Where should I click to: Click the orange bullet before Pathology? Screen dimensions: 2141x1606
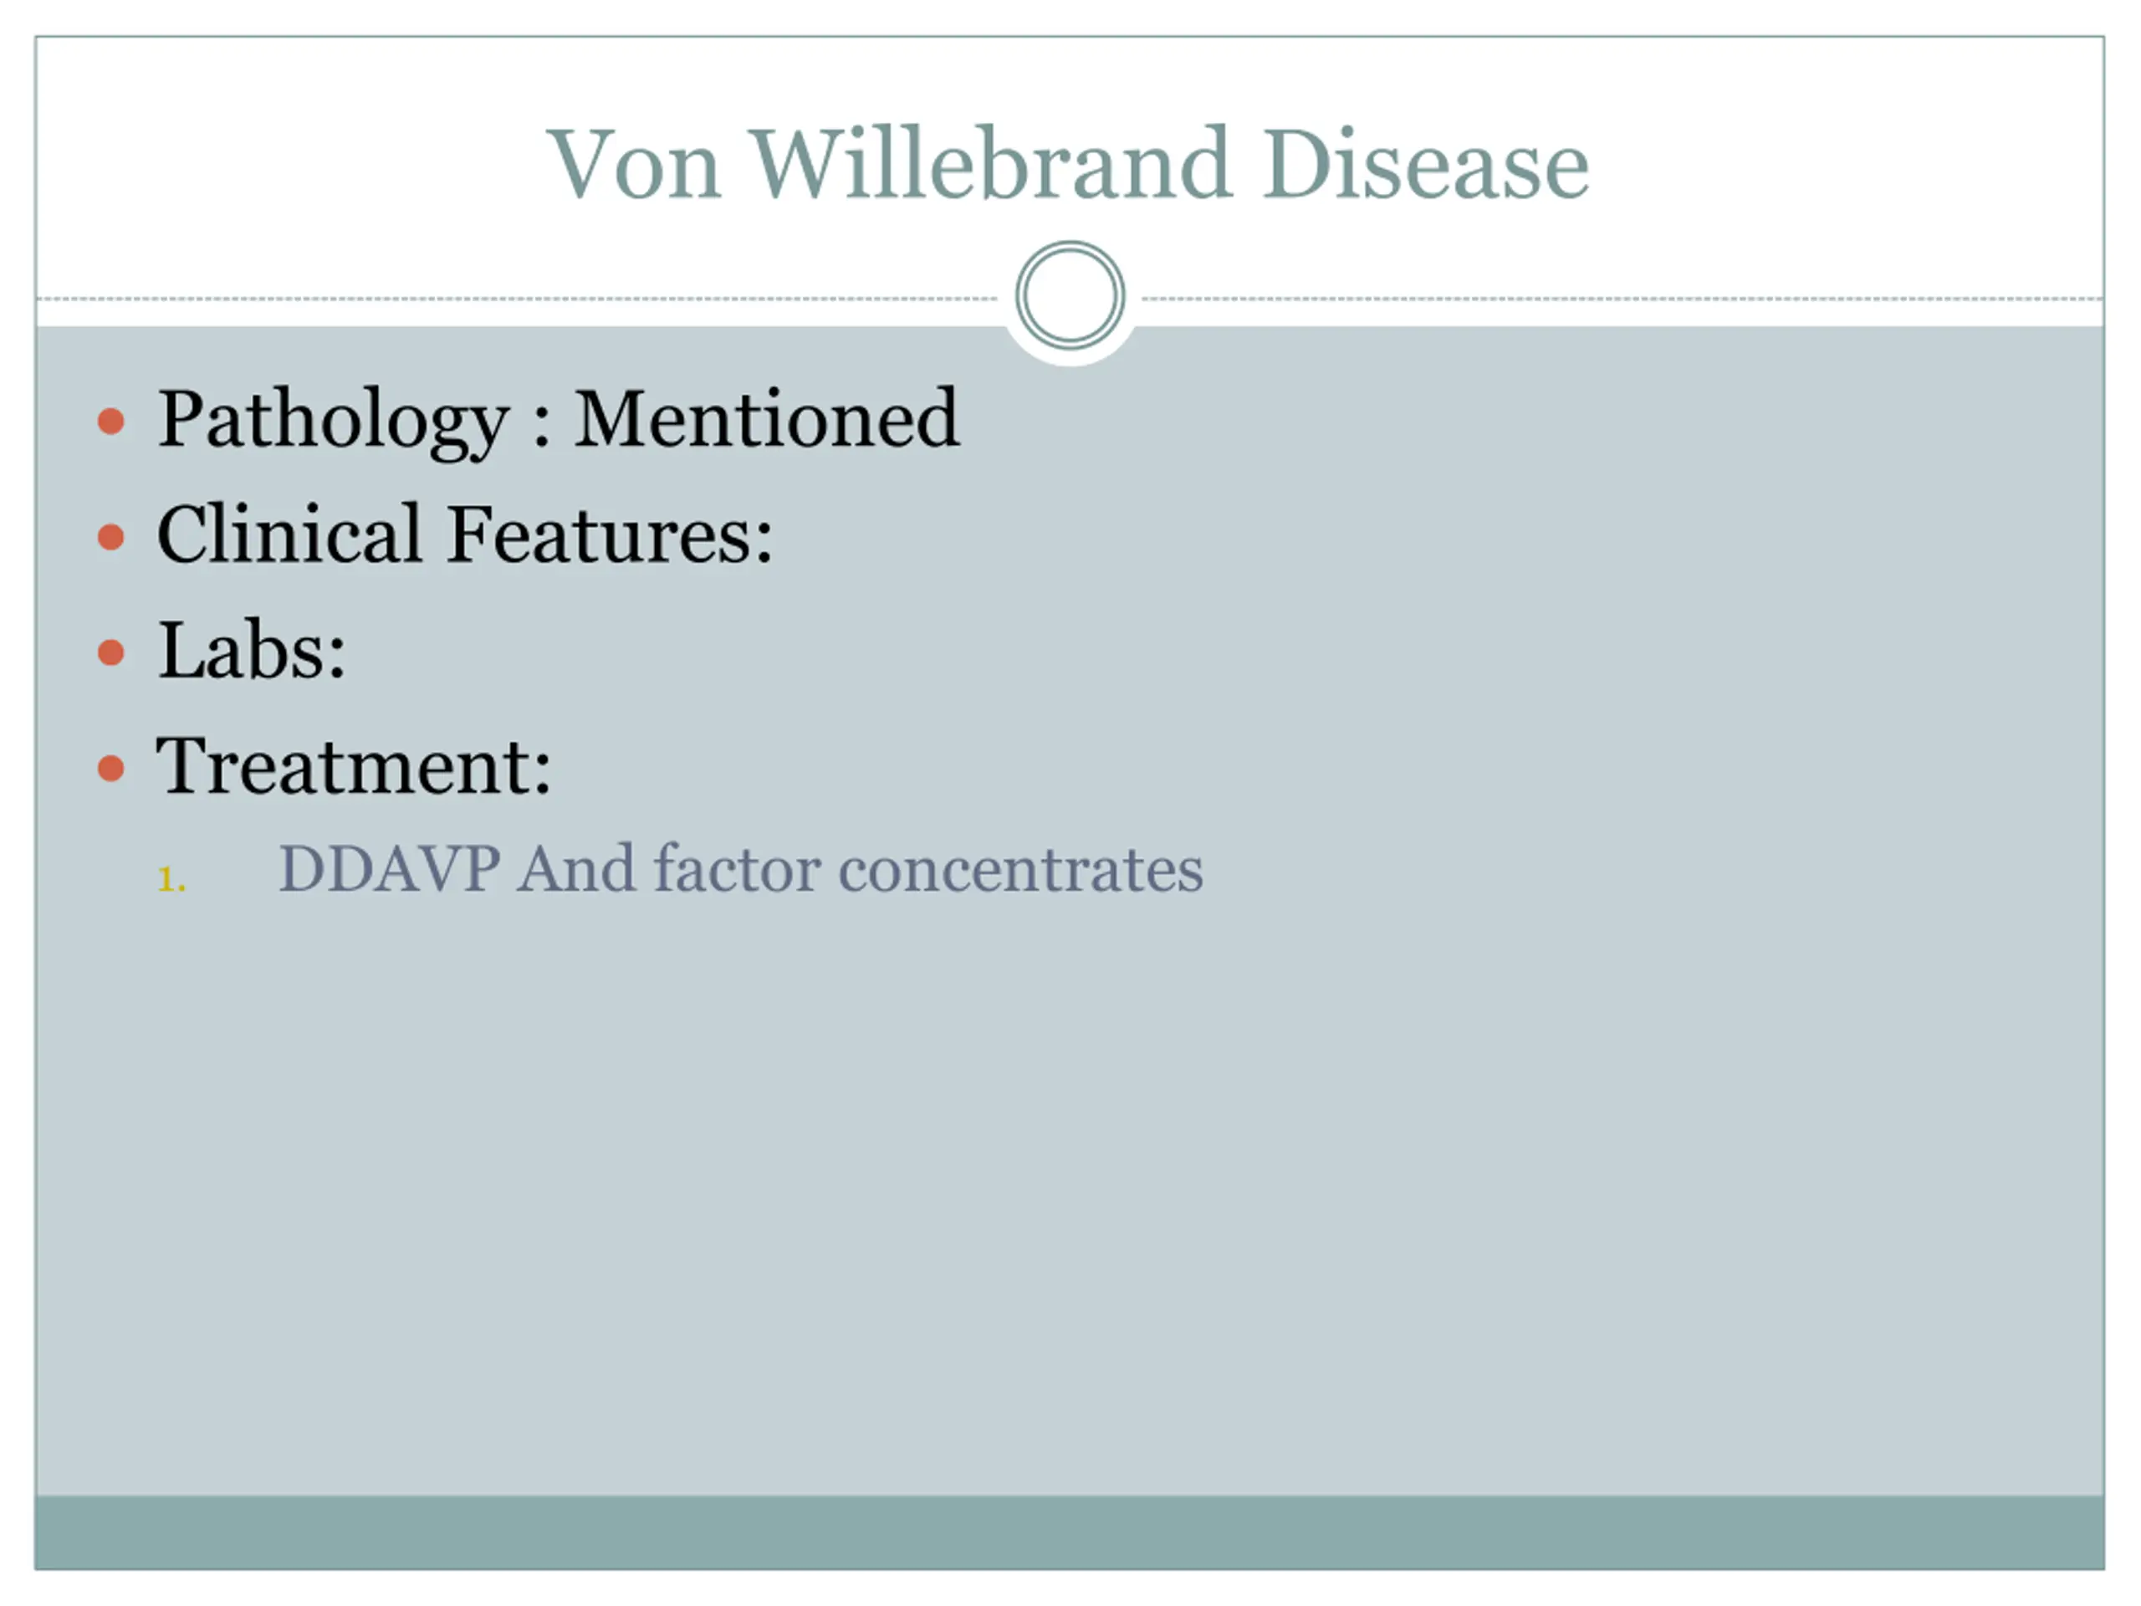pos(111,421)
